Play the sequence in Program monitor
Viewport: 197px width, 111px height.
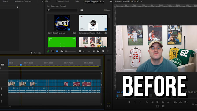pyautogui.click(x=158, y=102)
